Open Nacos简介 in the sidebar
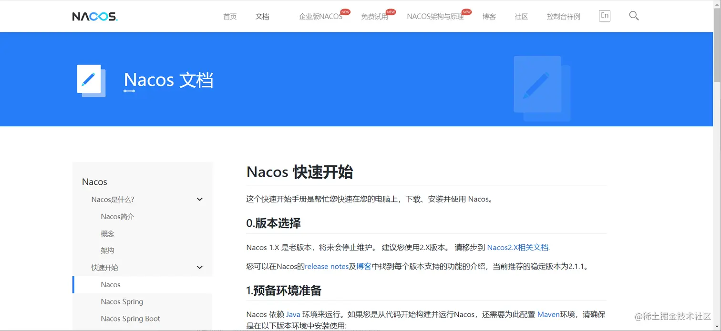This screenshot has width=721, height=331. 117,217
